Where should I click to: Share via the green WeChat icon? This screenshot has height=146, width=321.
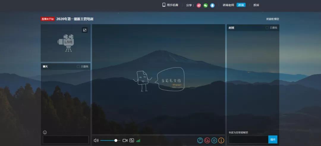tap(205, 5)
